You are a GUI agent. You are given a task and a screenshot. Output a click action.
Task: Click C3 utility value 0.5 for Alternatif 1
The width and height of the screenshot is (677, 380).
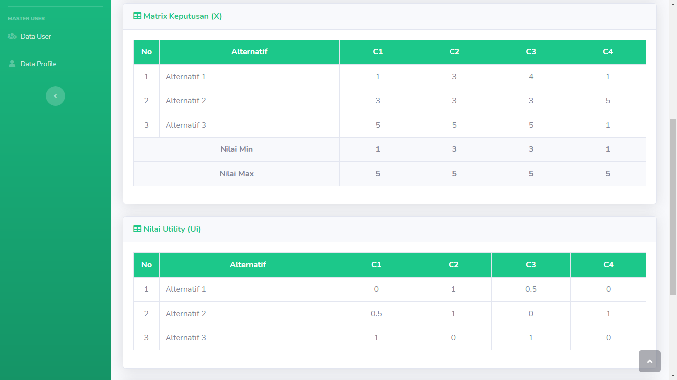531,289
